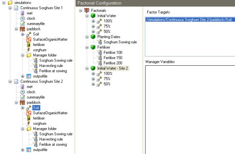This screenshot has height=154, width=235.
Task: Click the sorghum plant icon under Site 1
Action: (28, 50)
